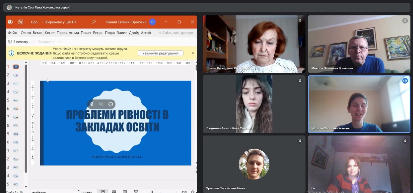Screen dimensions: 413x193
Task: Click the Save icon in PowerPoint title bar
Action: tap(21, 22)
